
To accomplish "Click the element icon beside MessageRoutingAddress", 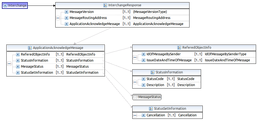I will coord(66,18).
